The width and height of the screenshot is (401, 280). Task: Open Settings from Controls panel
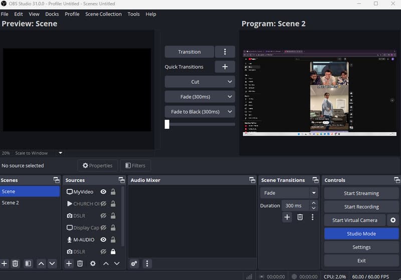tap(361, 247)
